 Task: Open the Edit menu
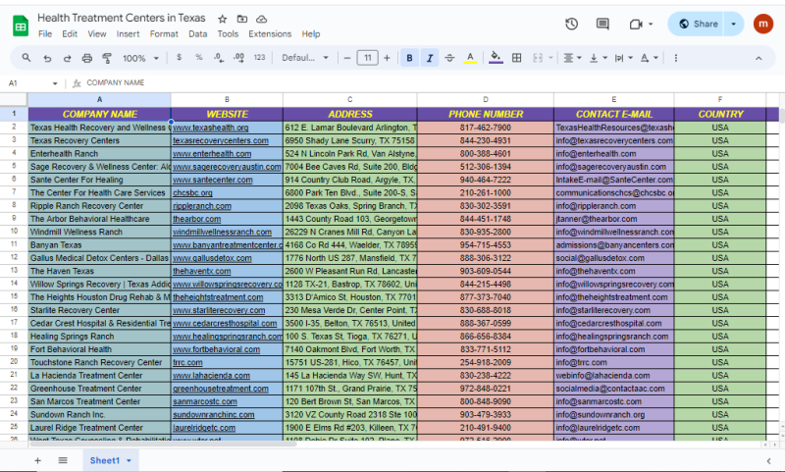[x=70, y=34]
